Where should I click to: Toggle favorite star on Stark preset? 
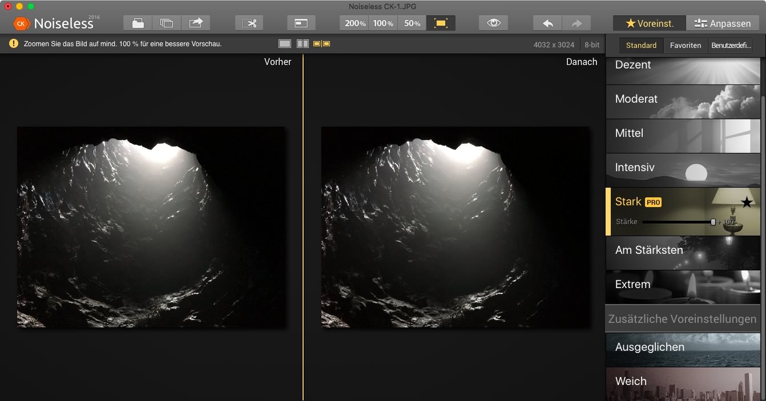click(x=746, y=202)
